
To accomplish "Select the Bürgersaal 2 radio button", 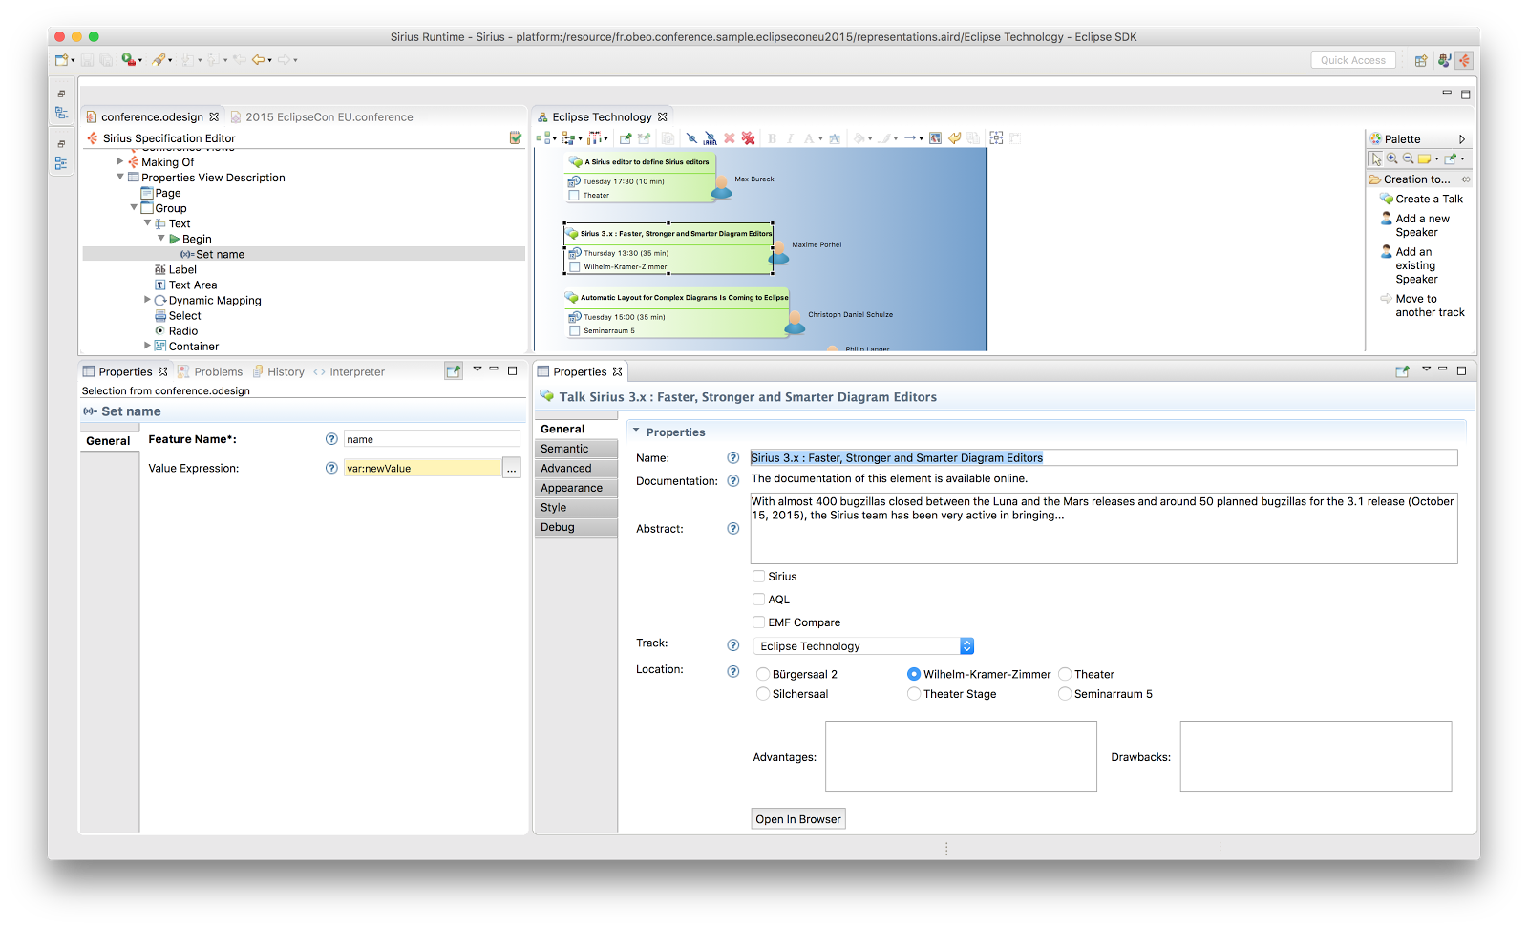I will click(x=763, y=674).
